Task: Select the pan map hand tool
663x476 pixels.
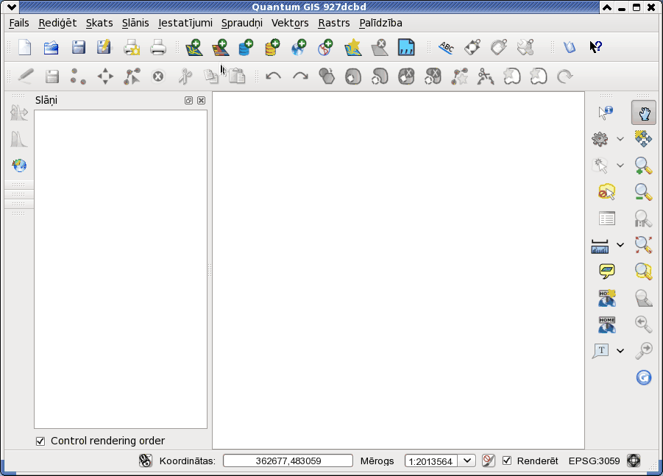Action: point(644,113)
